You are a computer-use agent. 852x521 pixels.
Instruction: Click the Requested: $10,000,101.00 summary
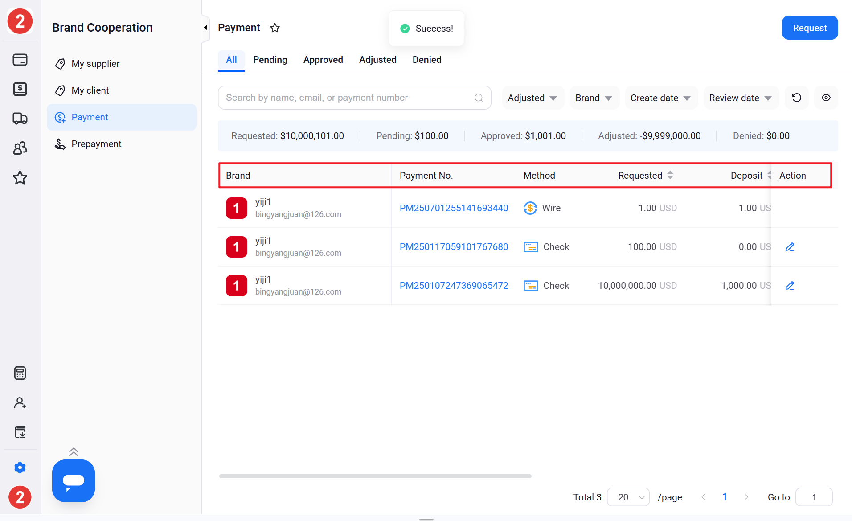(287, 136)
